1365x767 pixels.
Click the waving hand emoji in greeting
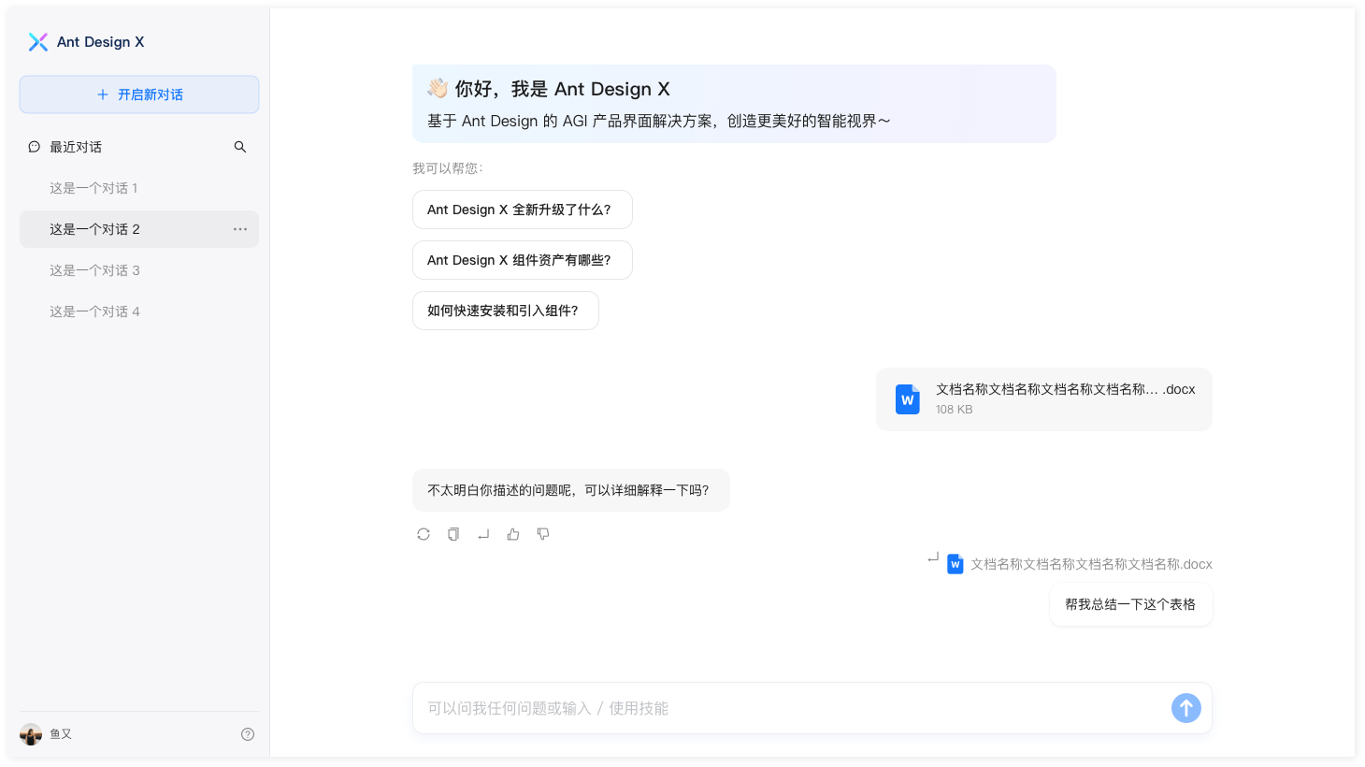pos(438,89)
